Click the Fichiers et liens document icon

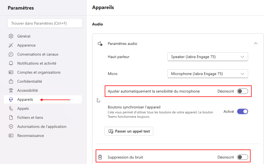(11, 117)
